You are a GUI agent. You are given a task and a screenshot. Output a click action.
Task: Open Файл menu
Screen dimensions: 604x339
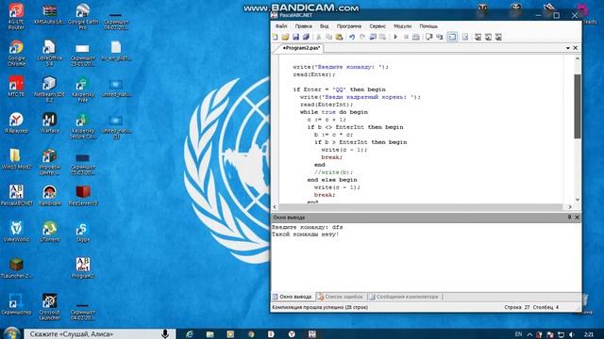coord(281,26)
